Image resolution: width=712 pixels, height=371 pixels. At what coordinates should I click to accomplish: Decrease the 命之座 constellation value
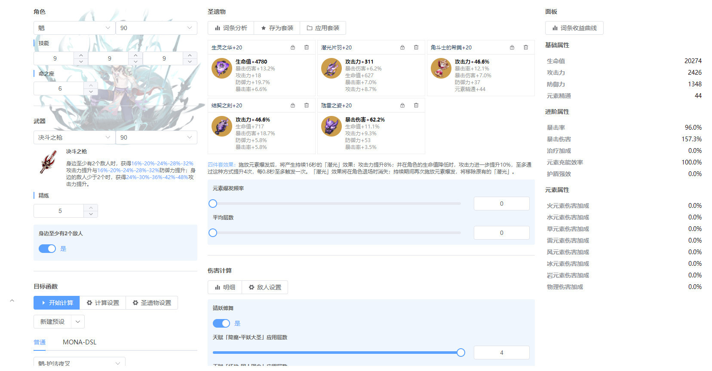click(x=91, y=92)
